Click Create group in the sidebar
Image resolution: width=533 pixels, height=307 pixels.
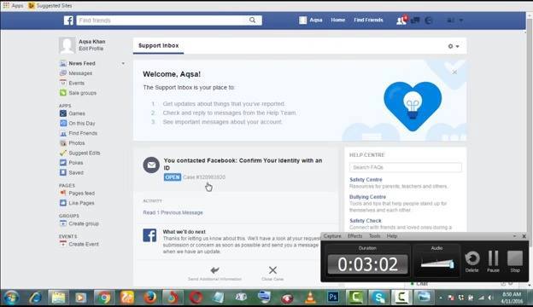(84, 223)
